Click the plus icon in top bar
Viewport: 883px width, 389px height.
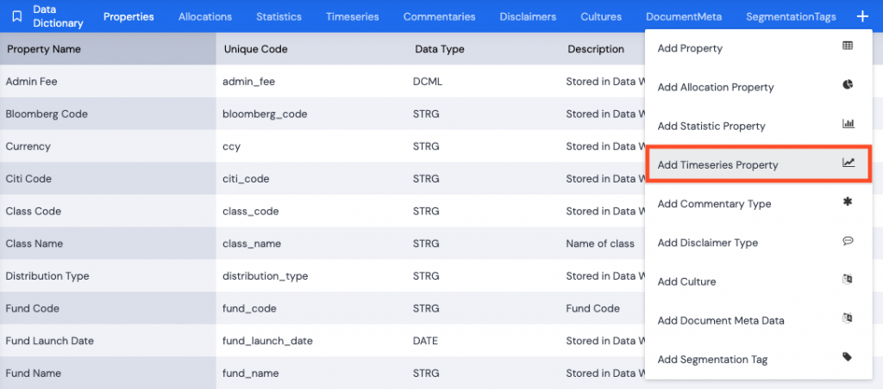point(862,16)
